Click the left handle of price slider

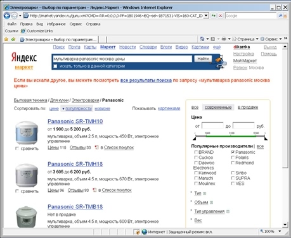tap(195, 138)
